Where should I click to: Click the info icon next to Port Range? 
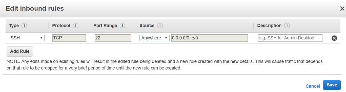[x=123, y=26]
